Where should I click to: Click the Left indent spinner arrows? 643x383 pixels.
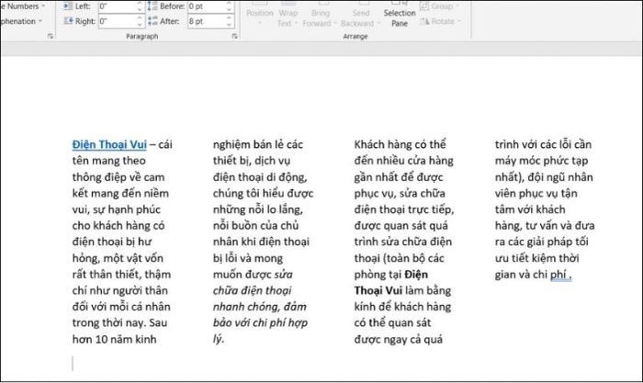tap(141, 6)
